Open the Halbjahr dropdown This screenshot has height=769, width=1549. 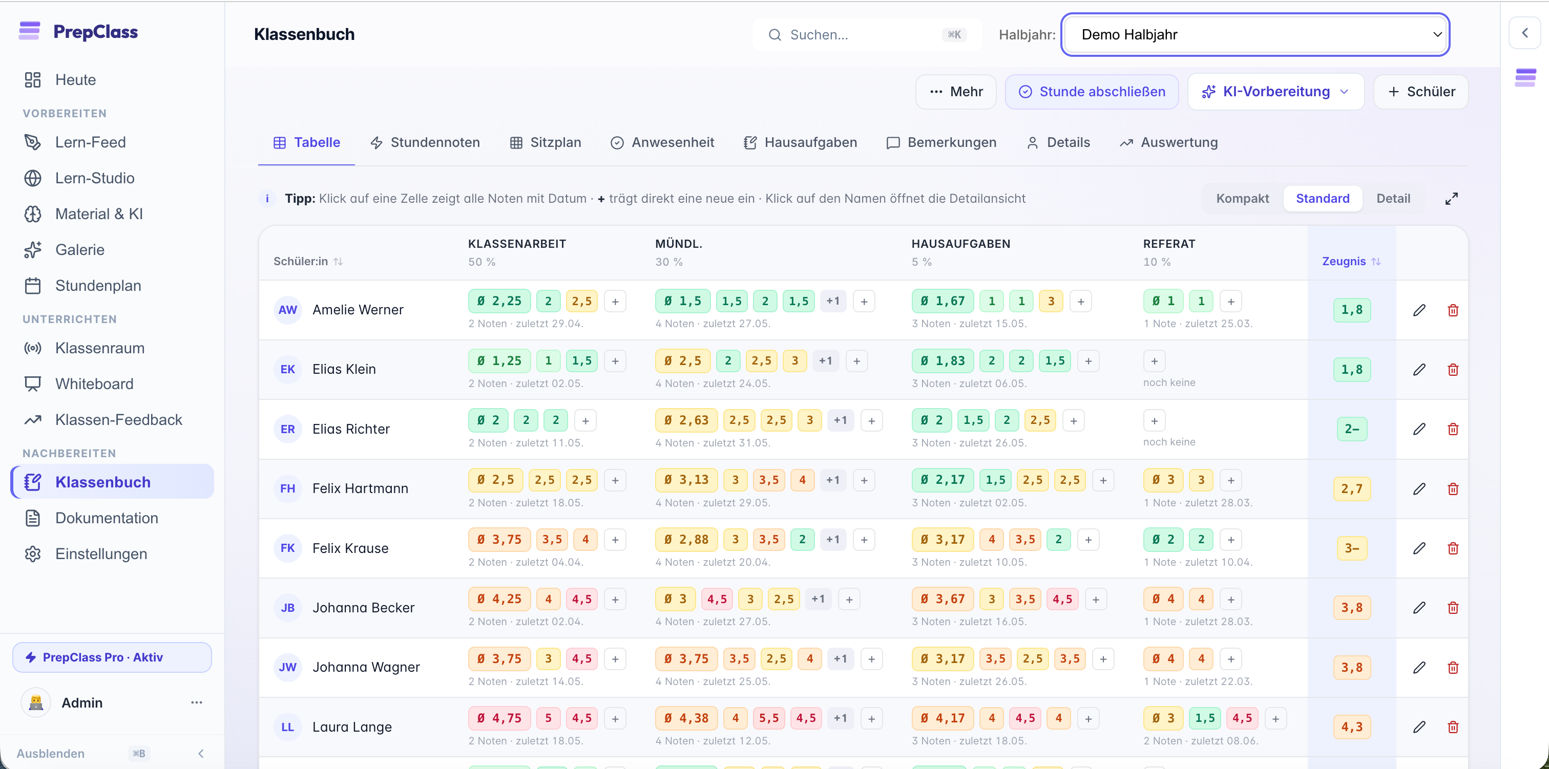[x=1255, y=34]
